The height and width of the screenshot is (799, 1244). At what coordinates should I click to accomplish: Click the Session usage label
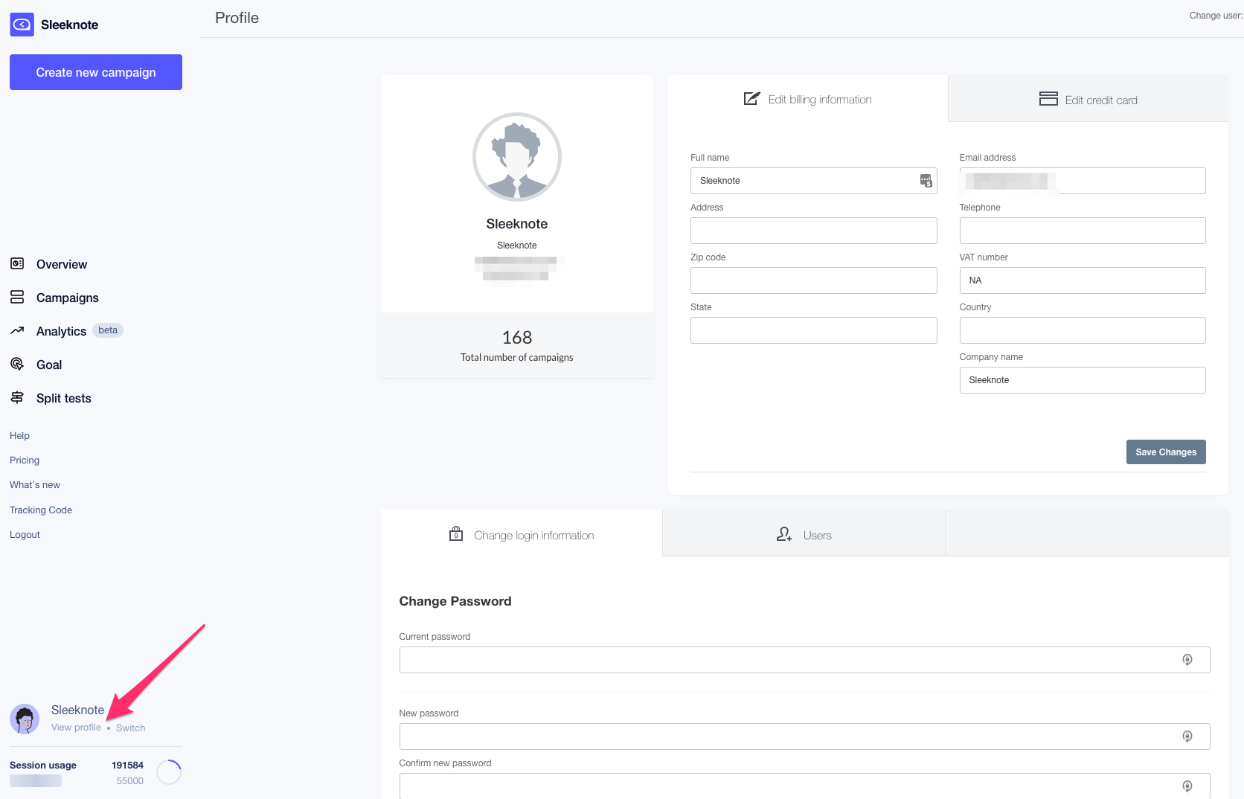point(43,765)
